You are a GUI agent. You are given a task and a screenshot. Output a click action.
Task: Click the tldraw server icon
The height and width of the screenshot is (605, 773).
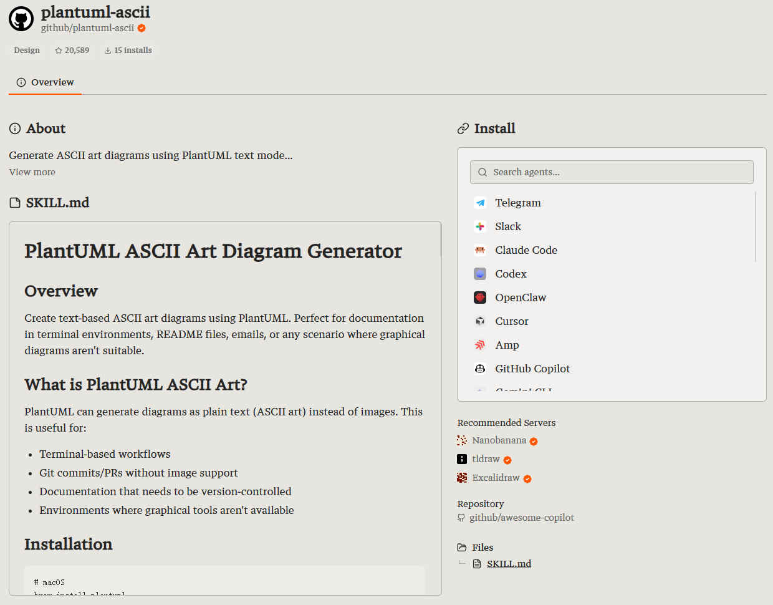coord(462,459)
